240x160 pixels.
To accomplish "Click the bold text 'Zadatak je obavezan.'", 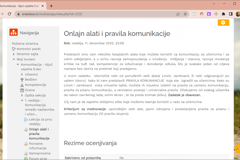I will [185, 95].
